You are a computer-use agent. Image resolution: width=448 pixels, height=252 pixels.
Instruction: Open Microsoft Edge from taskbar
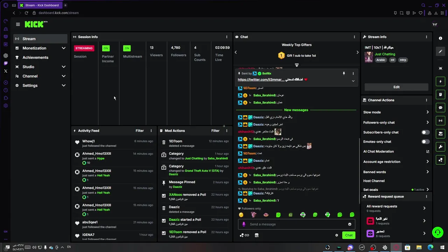click(430, 247)
